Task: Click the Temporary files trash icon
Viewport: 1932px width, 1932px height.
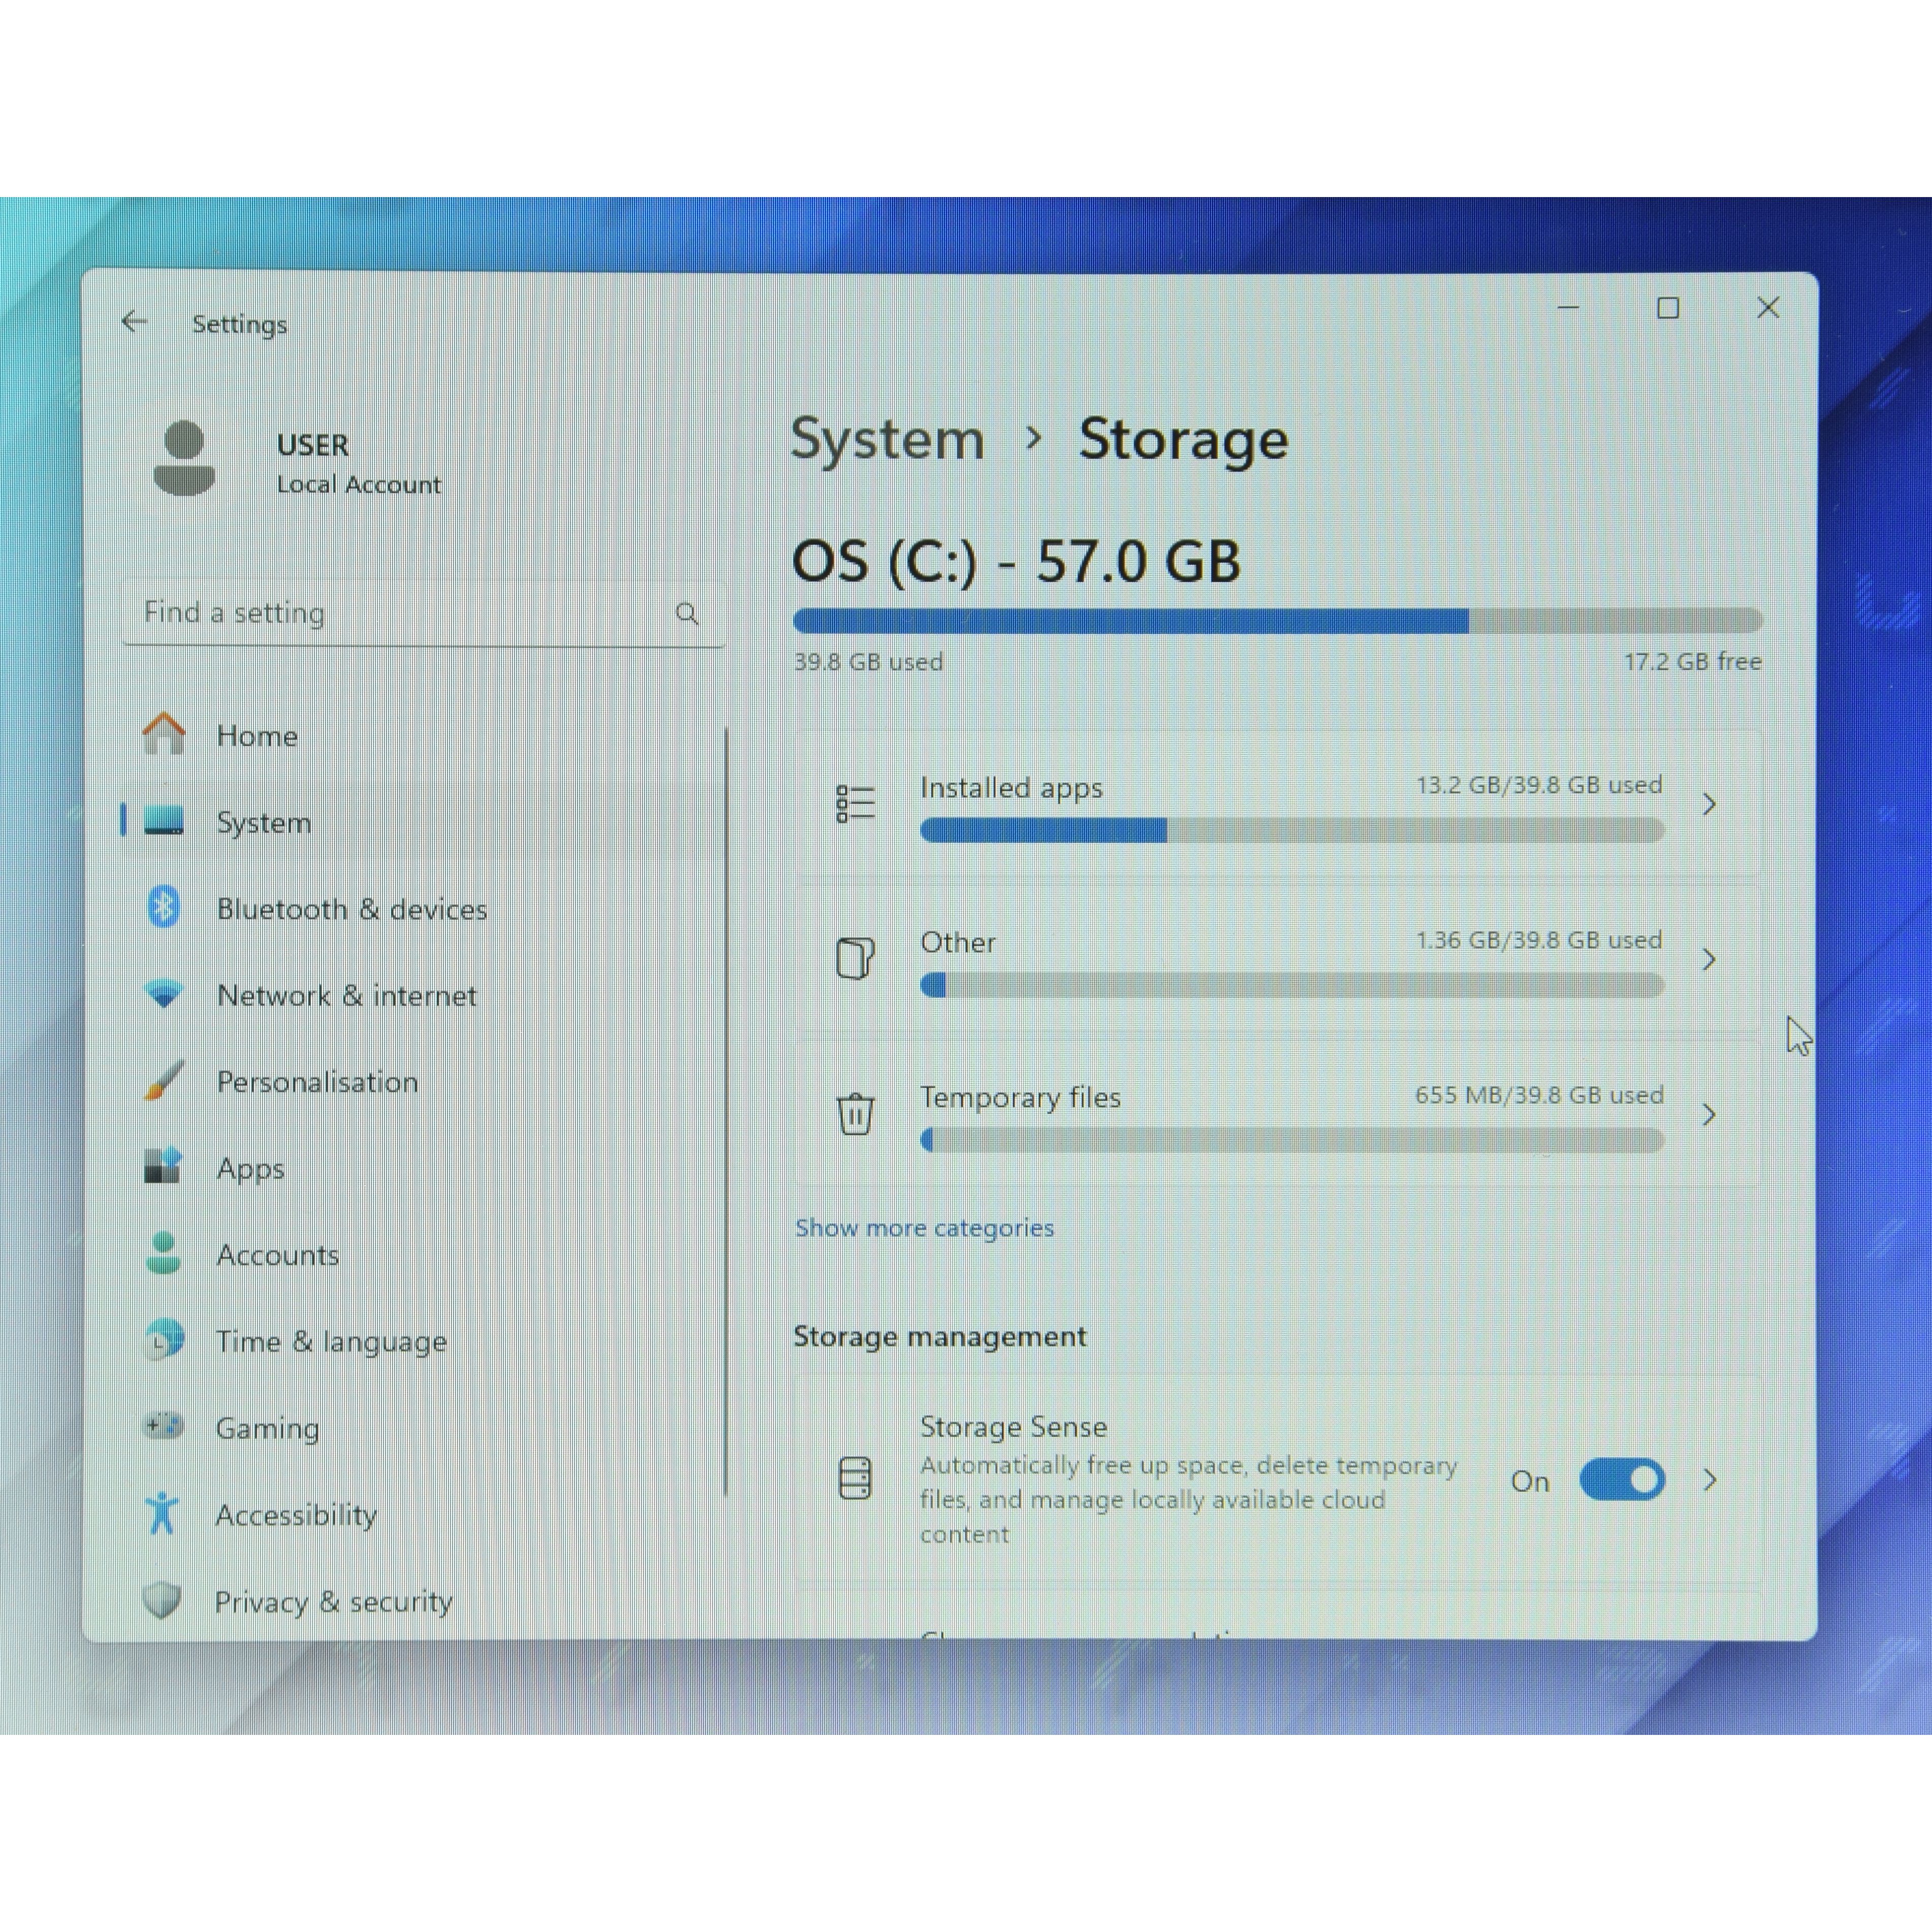Action: [855, 1114]
